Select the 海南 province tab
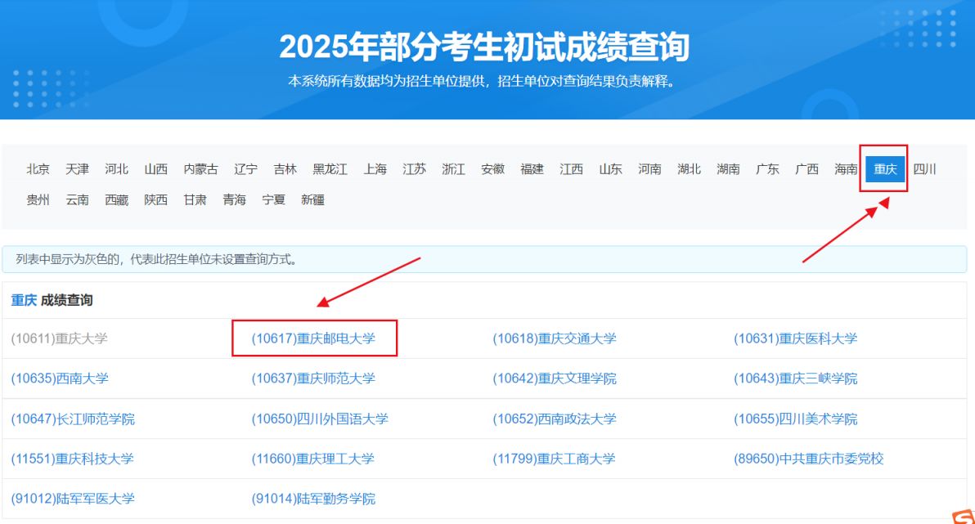Viewport: 975px width, 524px height. [846, 169]
